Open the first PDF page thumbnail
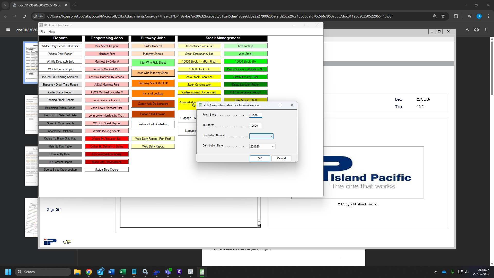 coord(31,63)
